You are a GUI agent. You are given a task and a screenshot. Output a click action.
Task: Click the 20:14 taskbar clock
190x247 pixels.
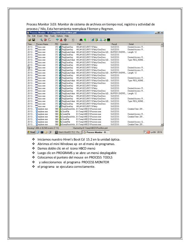coord(159,132)
